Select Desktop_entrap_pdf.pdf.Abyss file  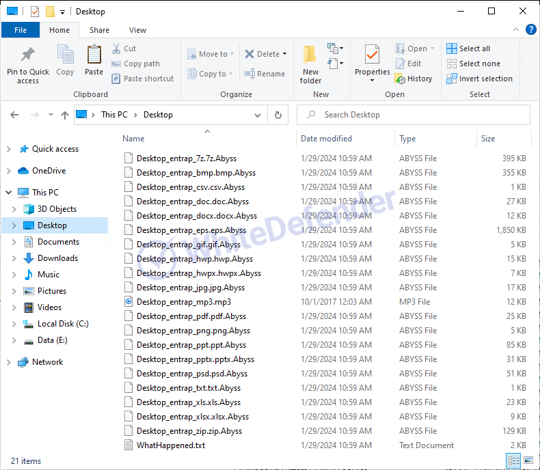click(191, 316)
